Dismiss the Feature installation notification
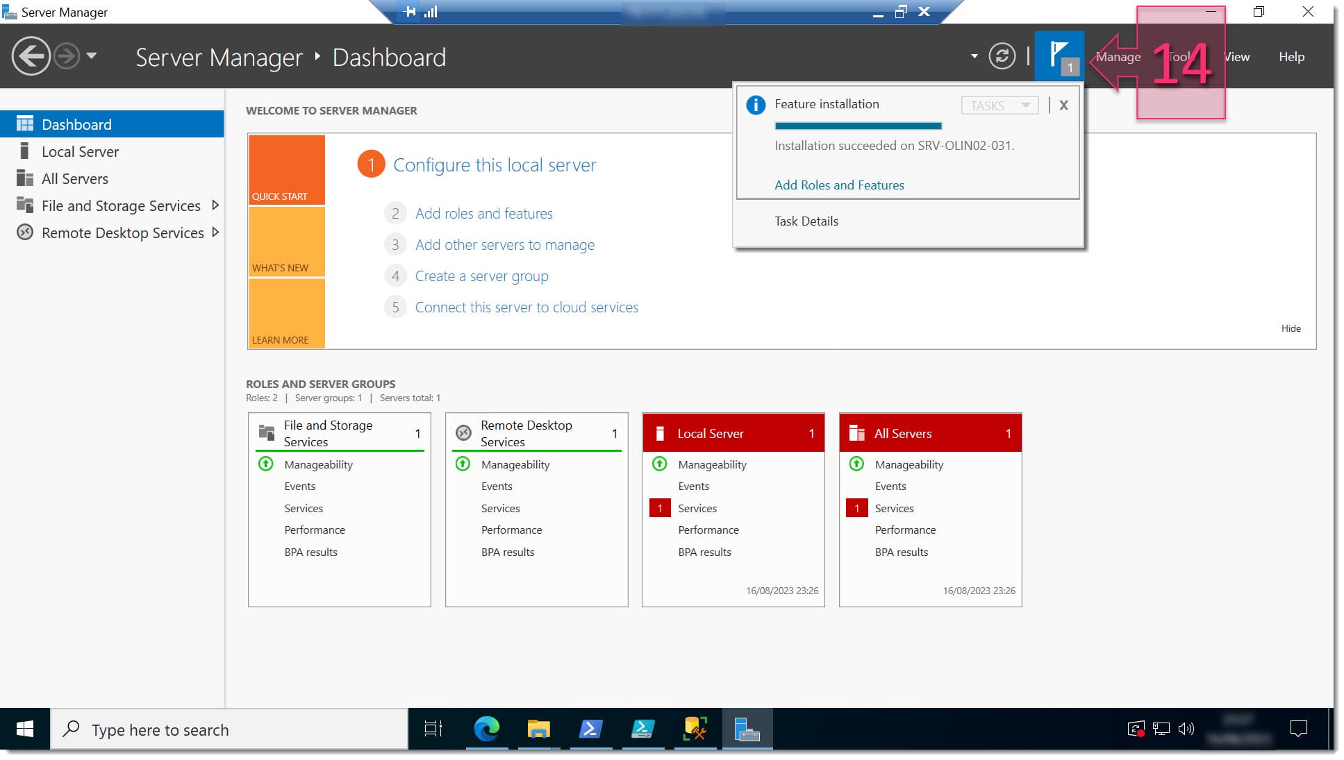This screenshot has height=760, width=1344. tap(1063, 105)
